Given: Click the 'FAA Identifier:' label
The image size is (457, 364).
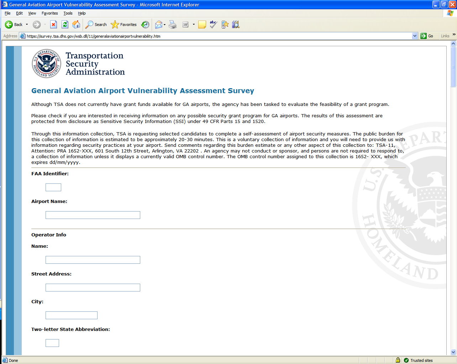Looking at the screenshot, I should pos(50,173).
